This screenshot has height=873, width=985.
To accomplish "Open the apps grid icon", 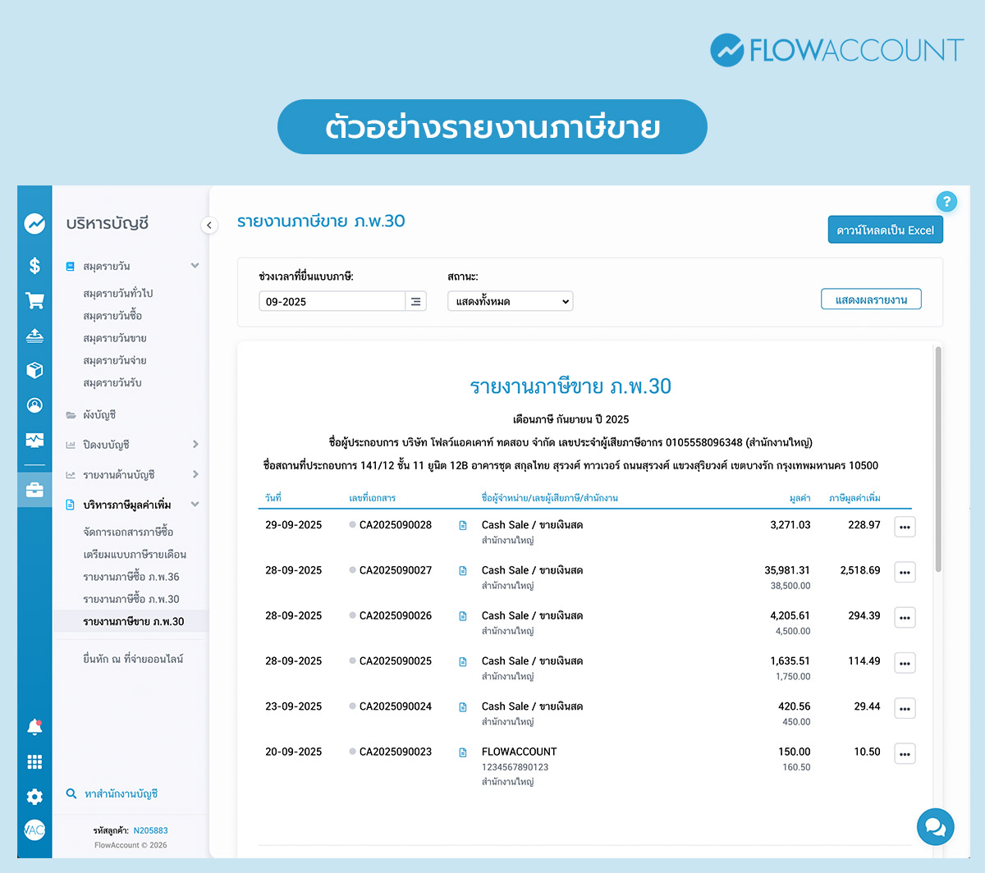I will (x=34, y=761).
